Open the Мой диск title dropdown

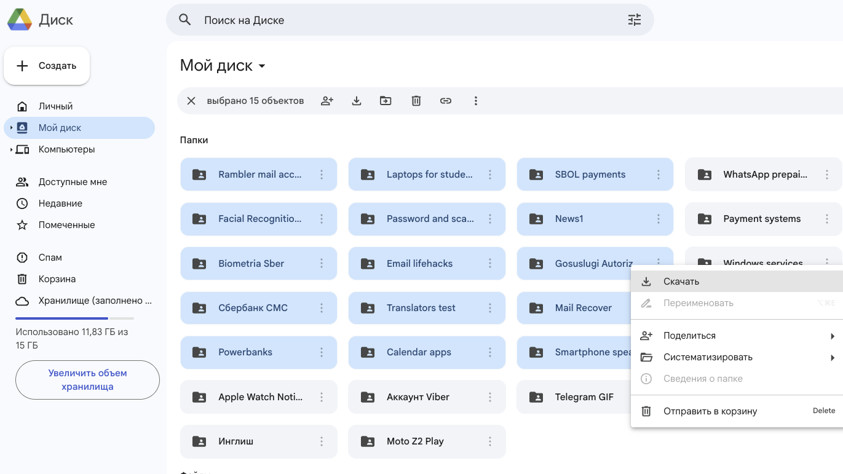(x=262, y=66)
